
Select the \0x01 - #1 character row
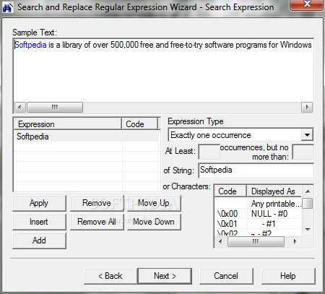pos(258,224)
